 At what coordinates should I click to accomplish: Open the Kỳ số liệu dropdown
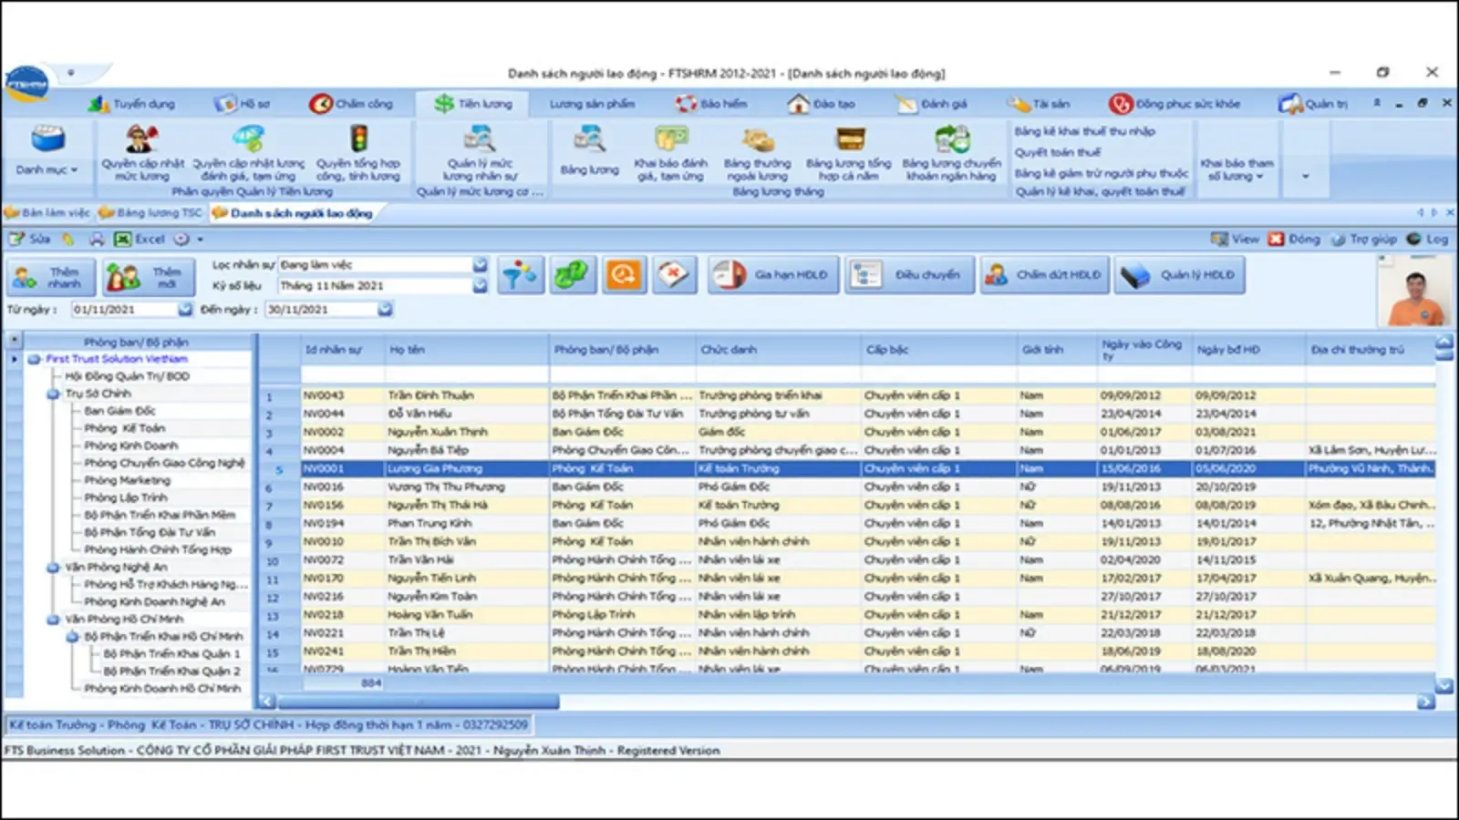coord(481,286)
